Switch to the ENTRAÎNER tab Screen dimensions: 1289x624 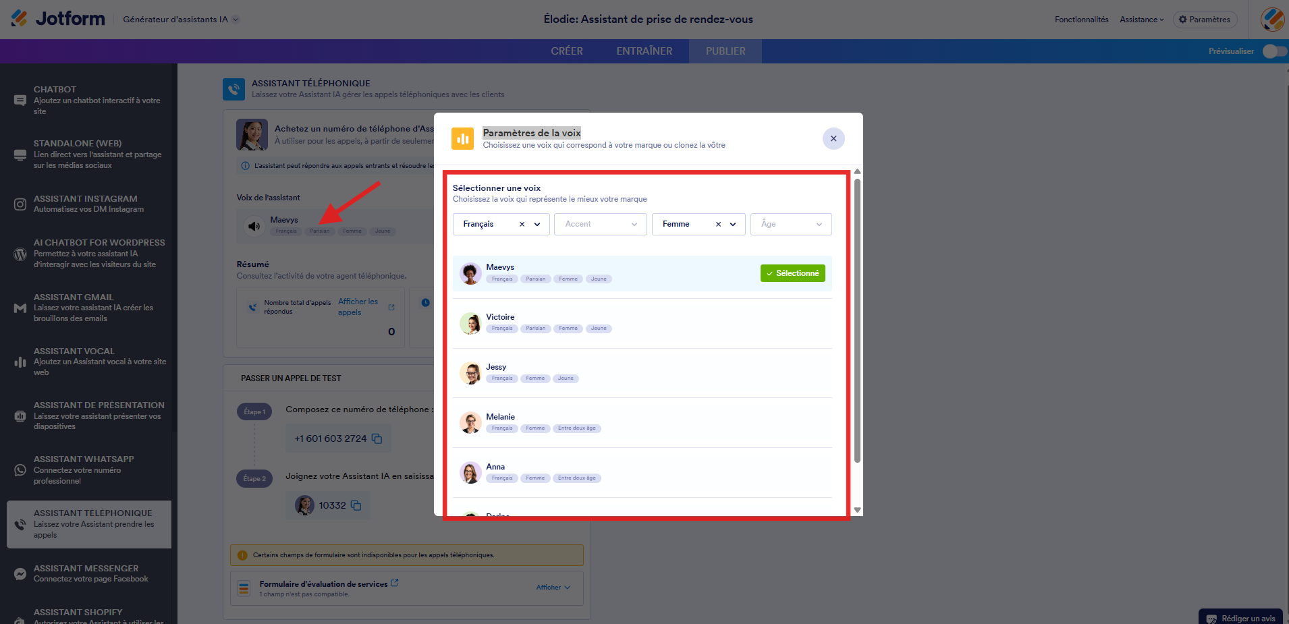644,51
